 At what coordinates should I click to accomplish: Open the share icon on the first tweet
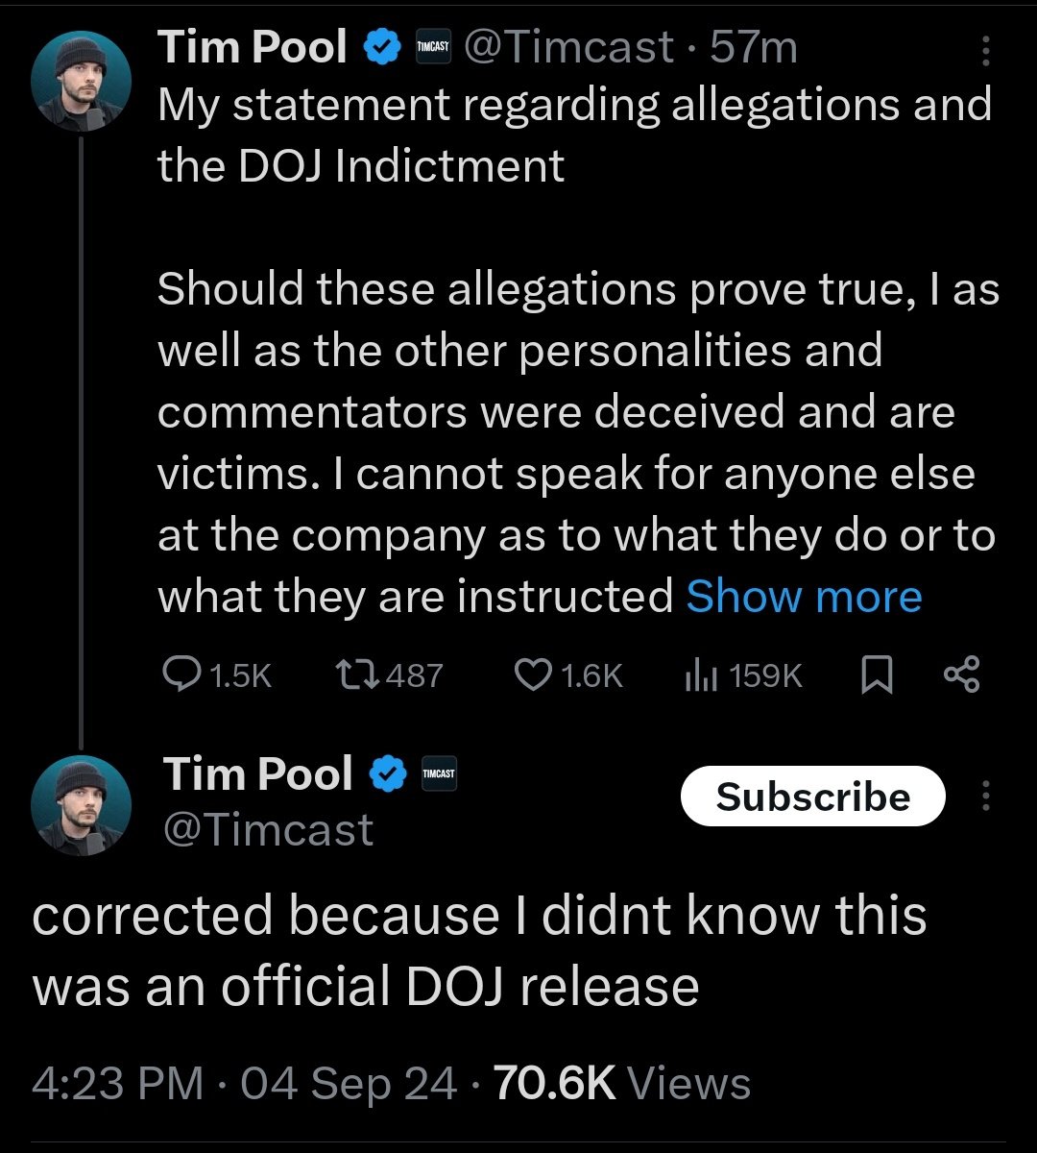pyautogui.click(x=961, y=674)
